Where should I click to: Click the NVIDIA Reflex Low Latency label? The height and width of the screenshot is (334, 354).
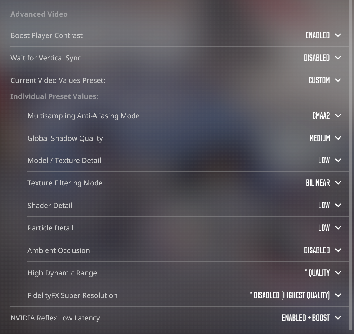pyautogui.click(x=55, y=318)
